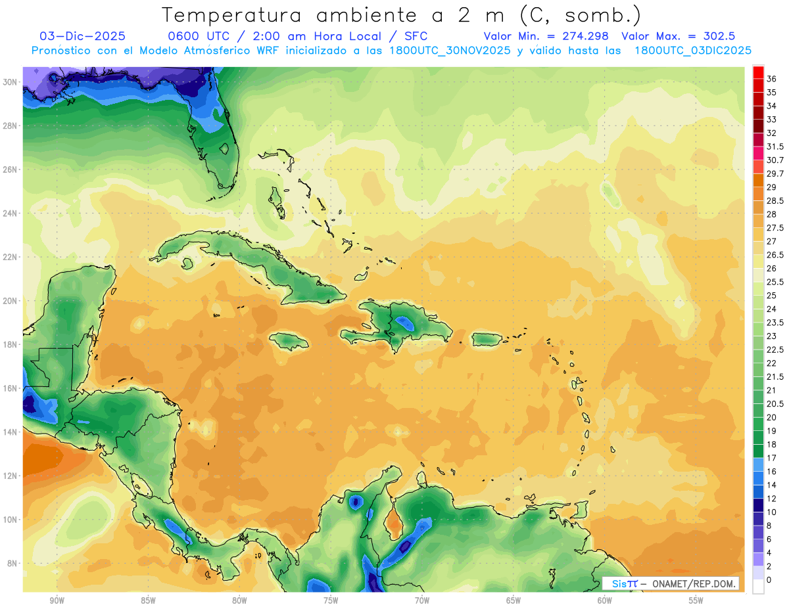Click the '75W' longitude label

(331, 600)
